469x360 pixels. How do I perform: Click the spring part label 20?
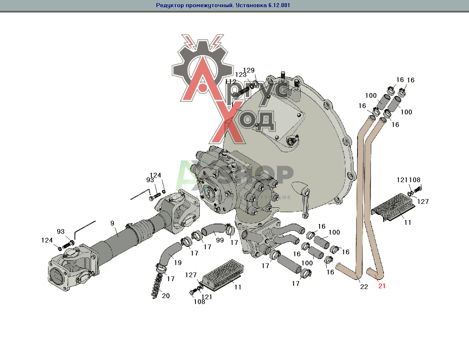click(166, 295)
